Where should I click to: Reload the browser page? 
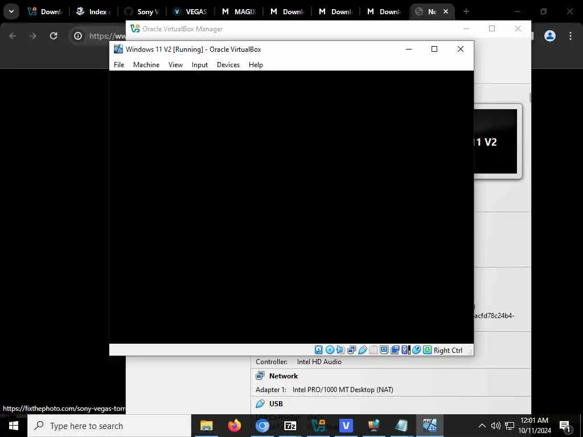[54, 36]
